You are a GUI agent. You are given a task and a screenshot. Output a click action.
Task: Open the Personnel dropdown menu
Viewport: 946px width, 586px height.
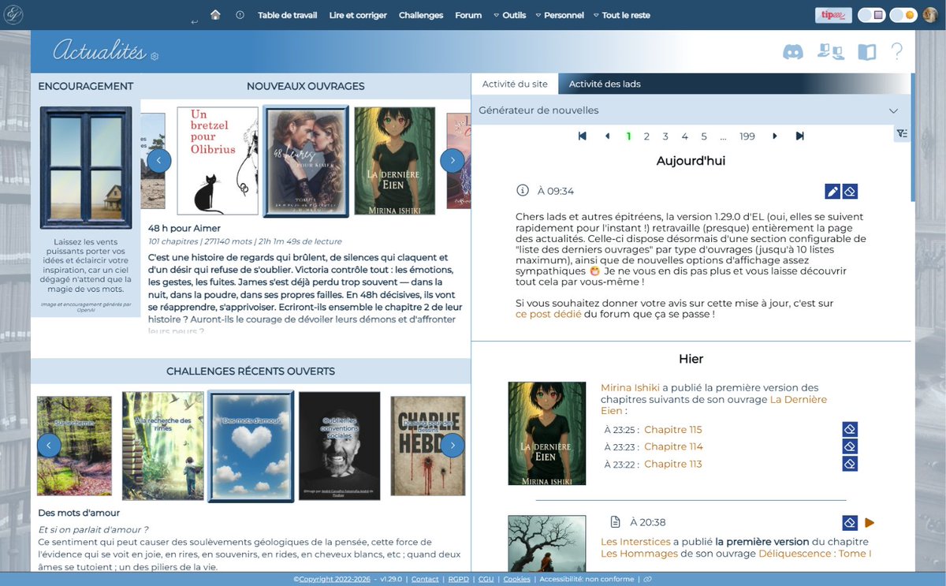[560, 15]
